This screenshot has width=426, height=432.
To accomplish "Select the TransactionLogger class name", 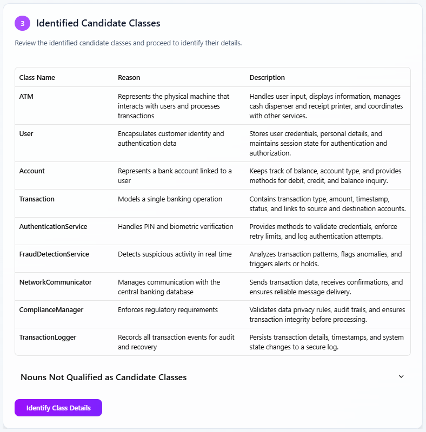I will point(48,337).
